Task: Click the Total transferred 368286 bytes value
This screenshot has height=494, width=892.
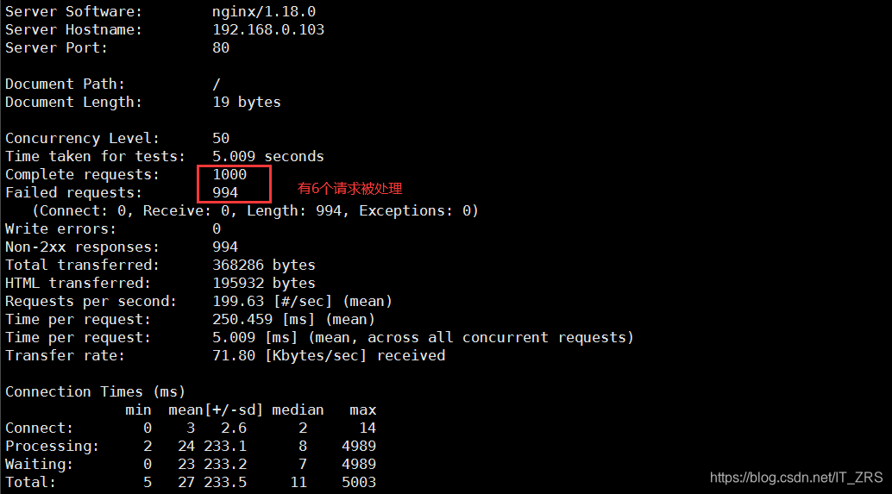Action: click(264, 265)
